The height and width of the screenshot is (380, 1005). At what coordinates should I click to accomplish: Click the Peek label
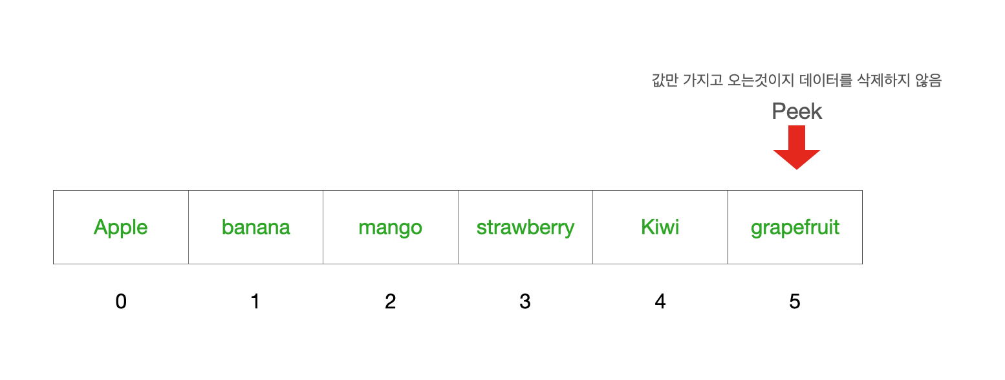pyautogui.click(x=797, y=111)
